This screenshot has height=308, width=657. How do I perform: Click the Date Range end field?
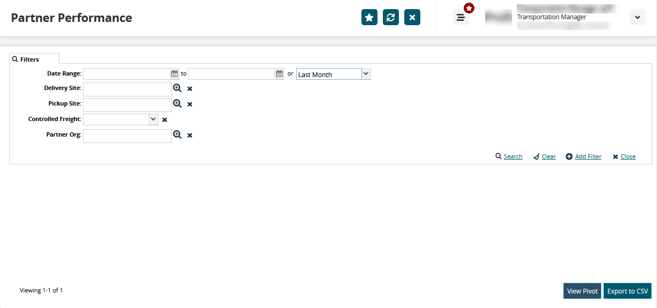tap(231, 74)
